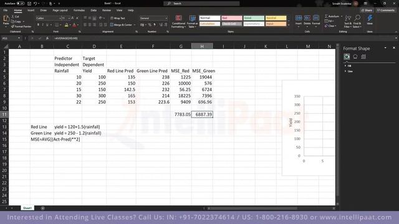399x224 pixels.
Task: Click the percent style icon
Action: (150, 25)
